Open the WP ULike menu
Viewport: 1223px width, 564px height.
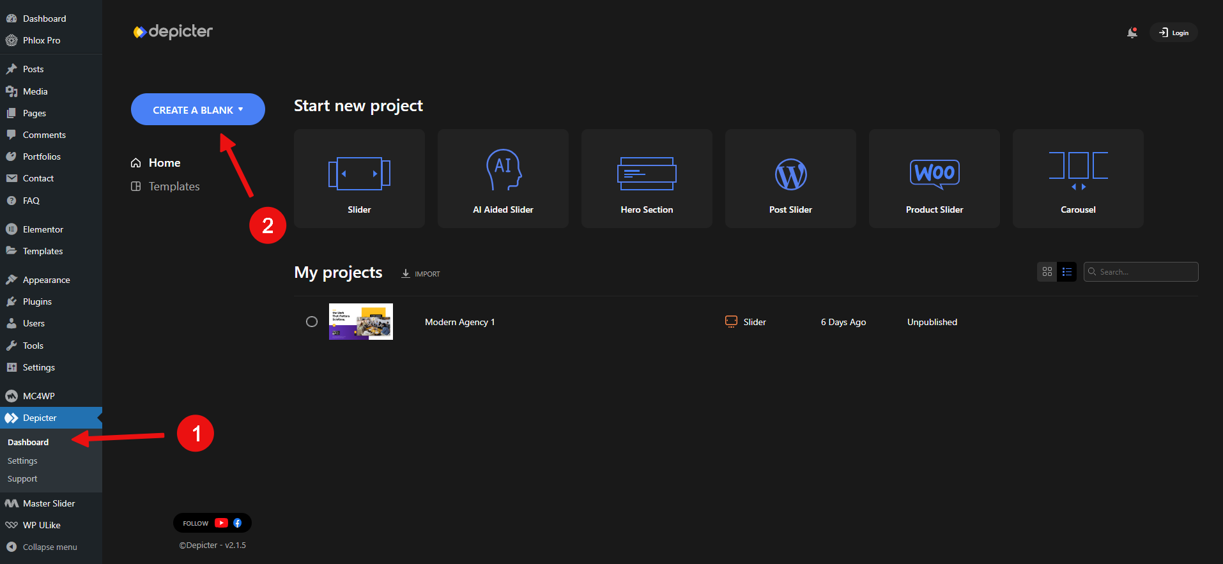tap(51, 525)
